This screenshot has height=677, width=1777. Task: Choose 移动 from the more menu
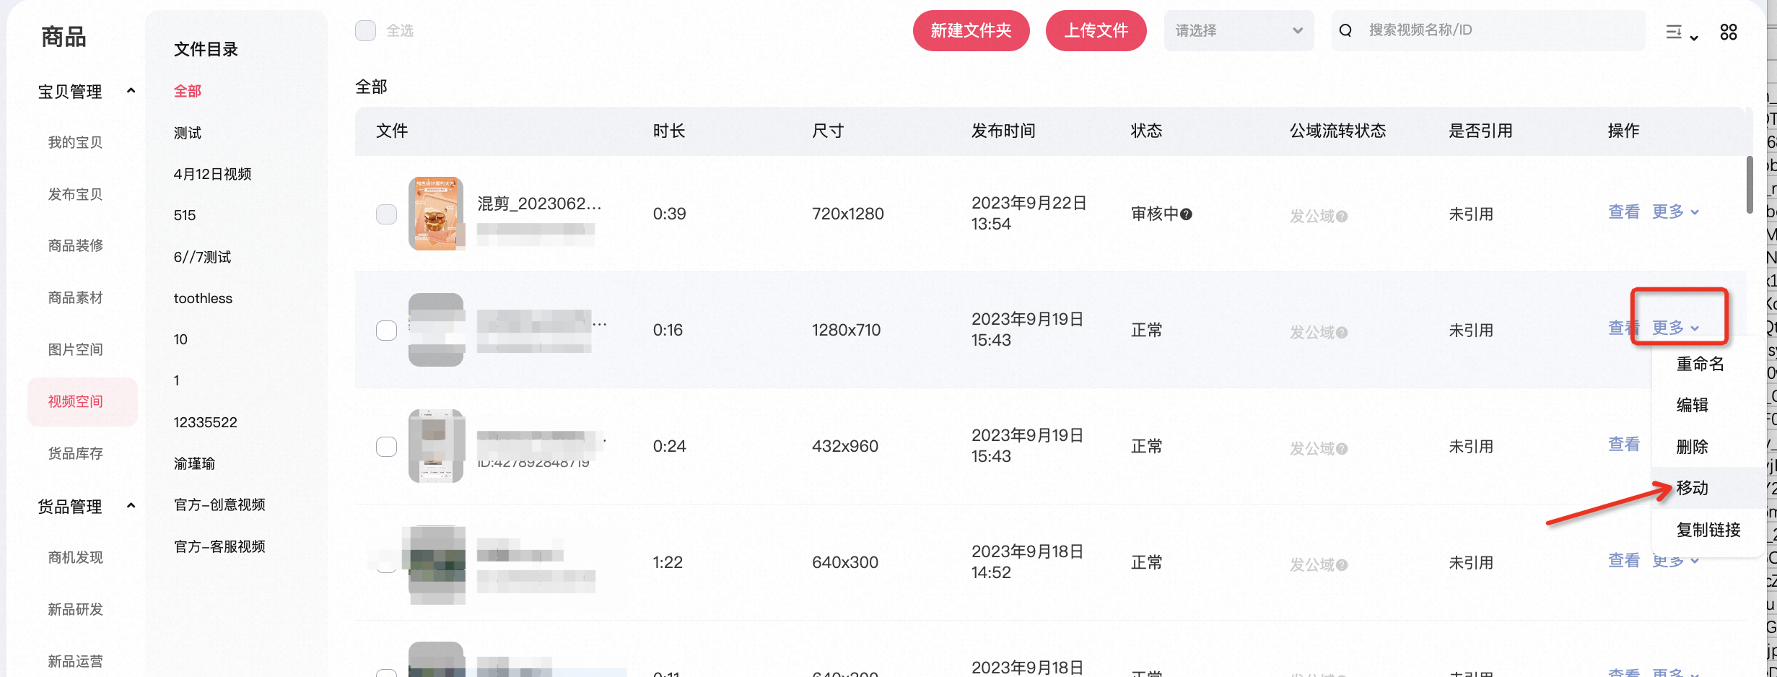1692,488
